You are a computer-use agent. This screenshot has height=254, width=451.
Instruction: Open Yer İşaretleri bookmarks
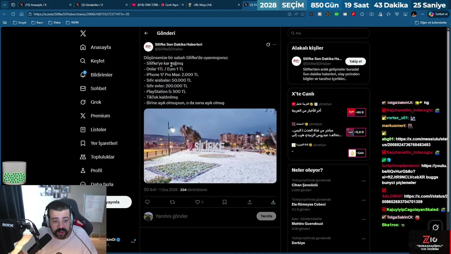(99, 143)
